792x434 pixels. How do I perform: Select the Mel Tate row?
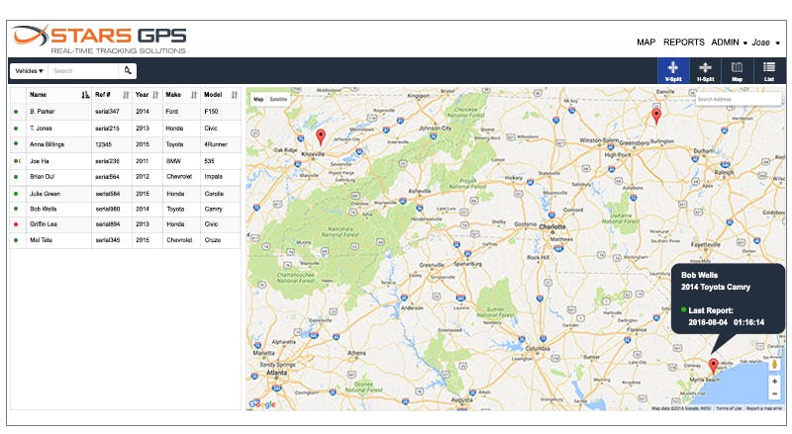[126, 240]
